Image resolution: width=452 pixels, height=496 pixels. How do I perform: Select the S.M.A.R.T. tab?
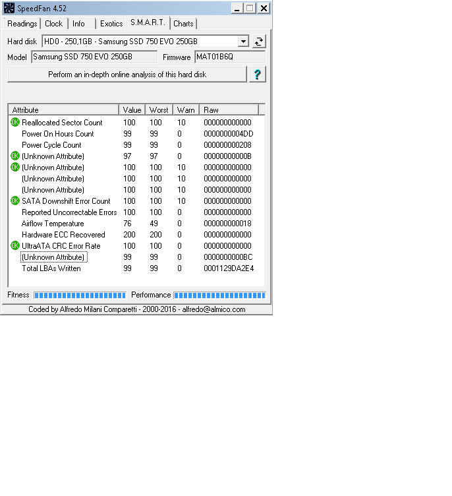point(148,22)
